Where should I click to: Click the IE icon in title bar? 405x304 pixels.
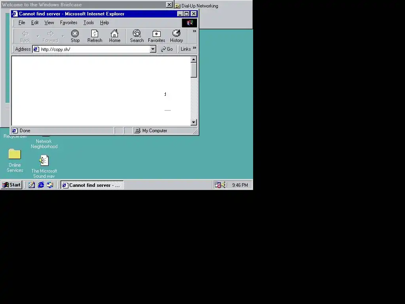pos(15,14)
